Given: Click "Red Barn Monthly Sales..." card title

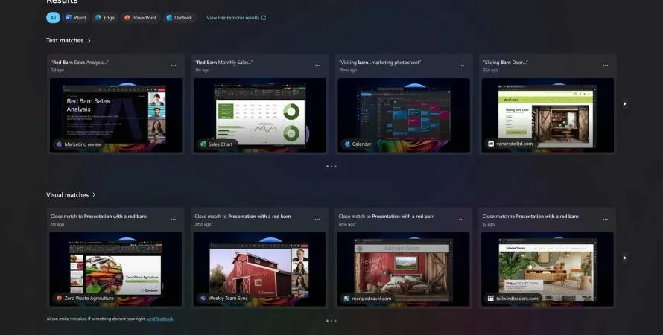Looking at the screenshot, I should [x=224, y=62].
